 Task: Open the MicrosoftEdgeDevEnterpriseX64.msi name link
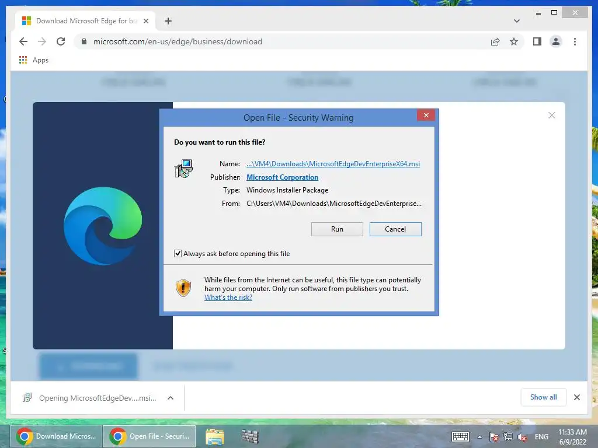point(333,164)
